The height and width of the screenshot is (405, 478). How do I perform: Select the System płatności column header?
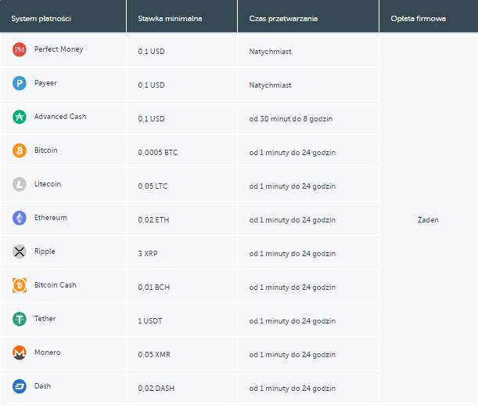click(41, 17)
